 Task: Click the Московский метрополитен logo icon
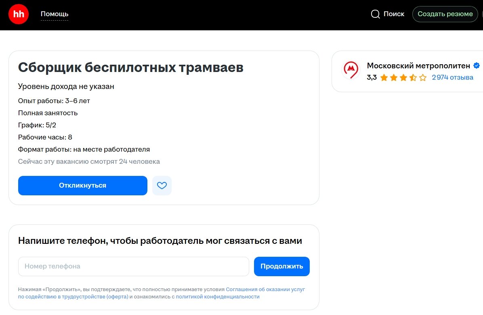pos(351,70)
